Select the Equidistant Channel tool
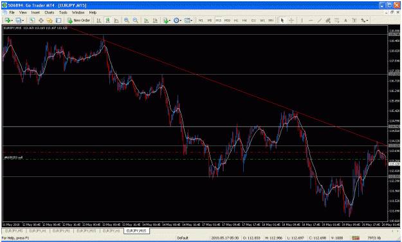402x242 pixels. coord(328,20)
